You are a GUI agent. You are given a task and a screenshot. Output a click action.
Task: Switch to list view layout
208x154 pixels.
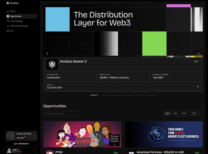point(199,113)
